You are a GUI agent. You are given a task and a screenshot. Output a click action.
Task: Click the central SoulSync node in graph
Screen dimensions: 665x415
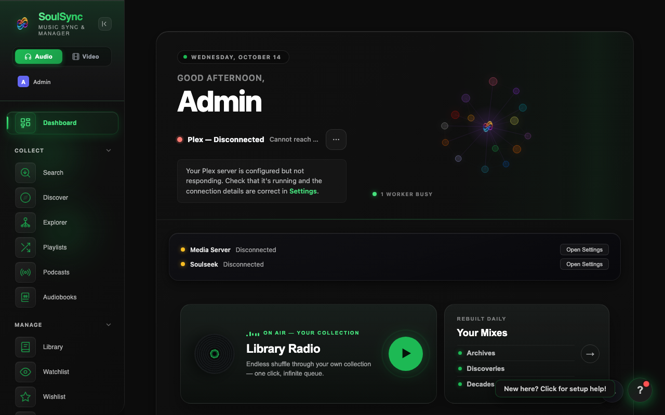tap(487, 127)
